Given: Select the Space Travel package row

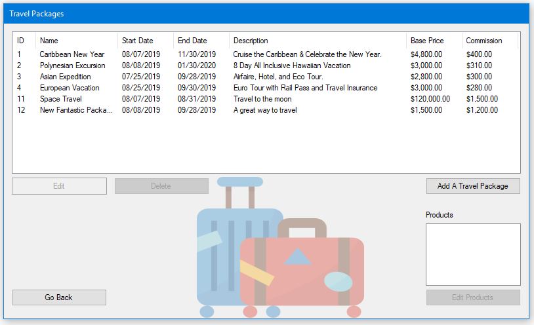Looking at the screenshot, I should click(60, 99).
